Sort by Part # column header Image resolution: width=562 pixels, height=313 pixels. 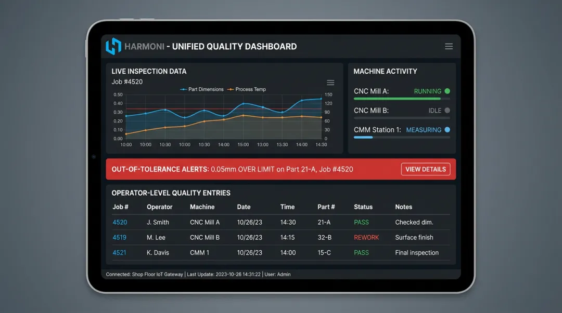(x=326, y=207)
